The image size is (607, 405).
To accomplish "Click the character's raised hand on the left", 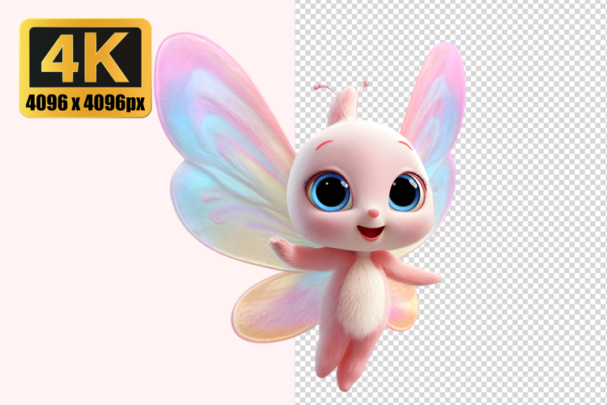I will coord(280,244).
